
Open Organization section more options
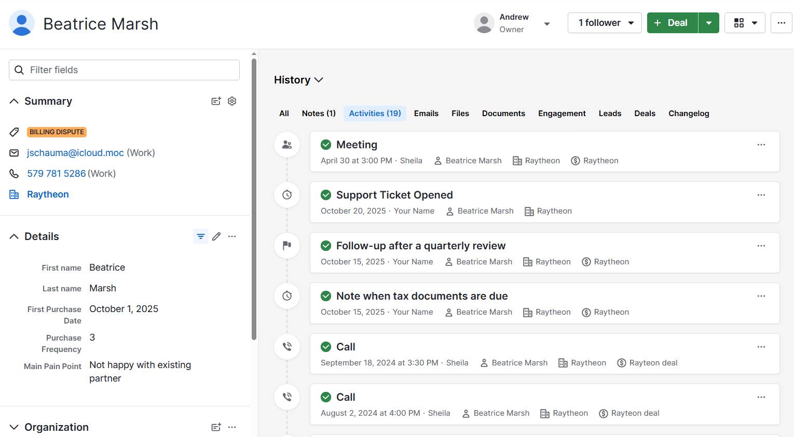232,427
